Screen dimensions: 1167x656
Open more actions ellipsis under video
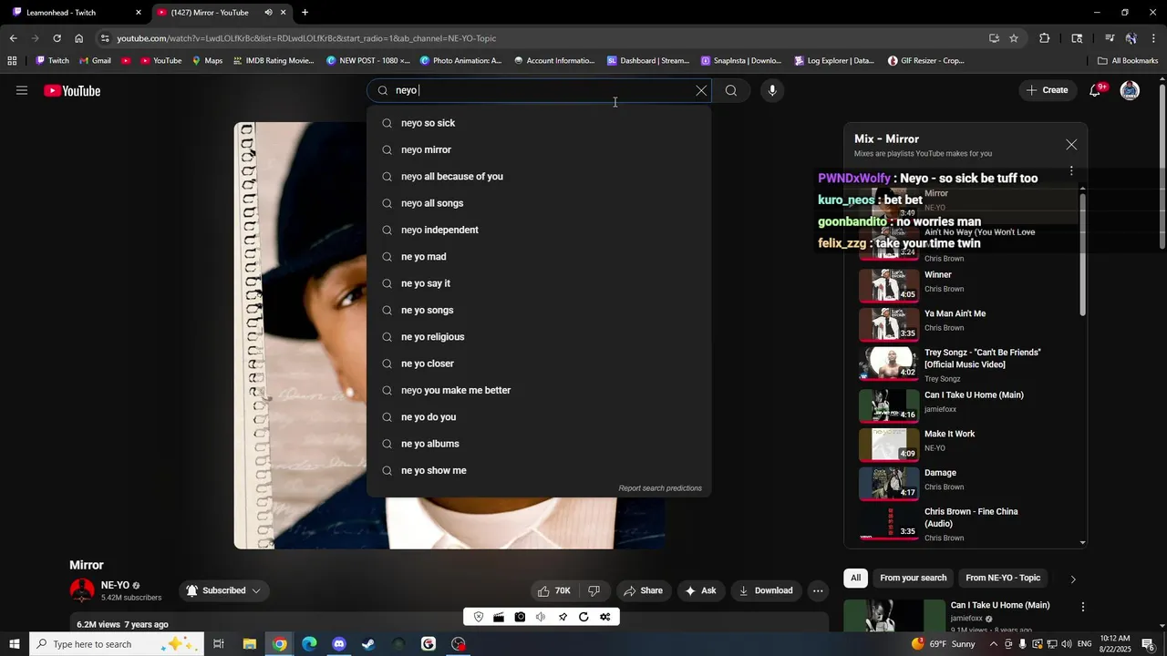point(818,590)
